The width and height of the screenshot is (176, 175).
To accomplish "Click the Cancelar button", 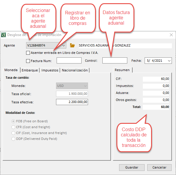I will point(159,167).
